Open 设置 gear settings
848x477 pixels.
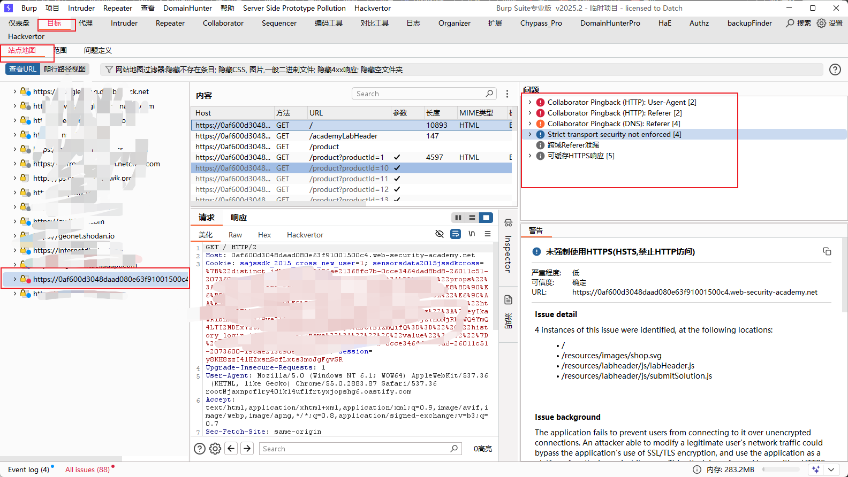pos(821,23)
